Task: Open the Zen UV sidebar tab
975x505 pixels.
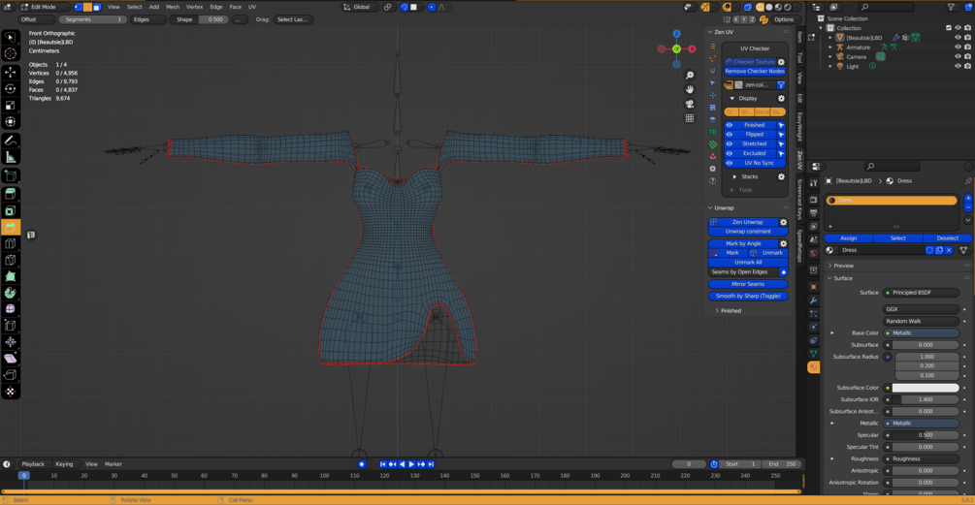Action: [x=799, y=160]
